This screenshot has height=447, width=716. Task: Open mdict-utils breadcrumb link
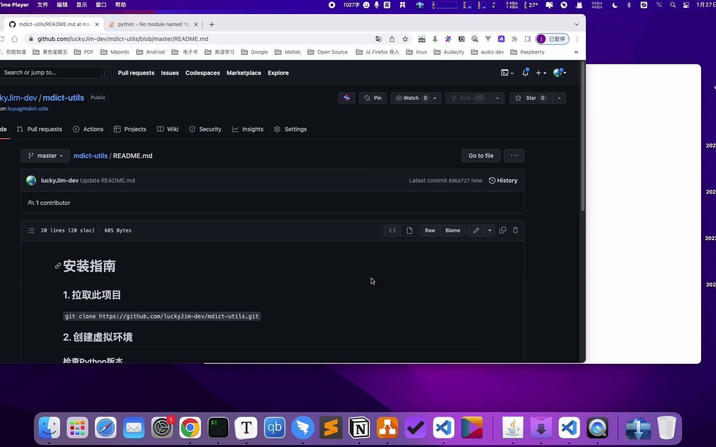[x=90, y=156]
